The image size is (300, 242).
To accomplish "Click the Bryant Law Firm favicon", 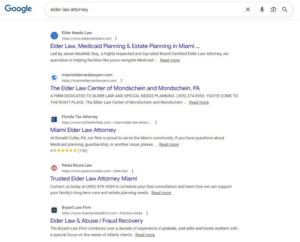I will click(x=54, y=210).
